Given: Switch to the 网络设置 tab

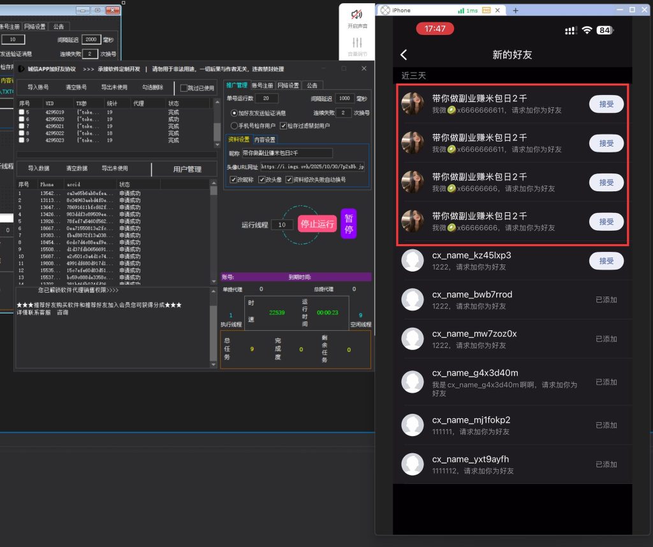Looking at the screenshot, I should tap(288, 85).
